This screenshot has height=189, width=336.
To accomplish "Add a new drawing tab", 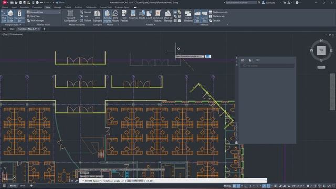I will click(44, 29).
